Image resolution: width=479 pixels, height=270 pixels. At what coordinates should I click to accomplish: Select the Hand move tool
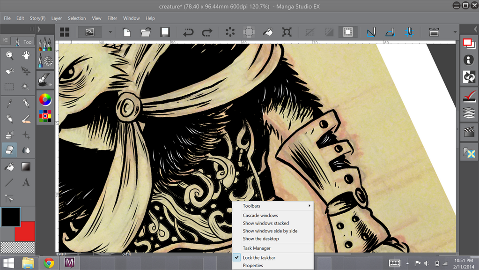pyautogui.click(x=26, y=56)
